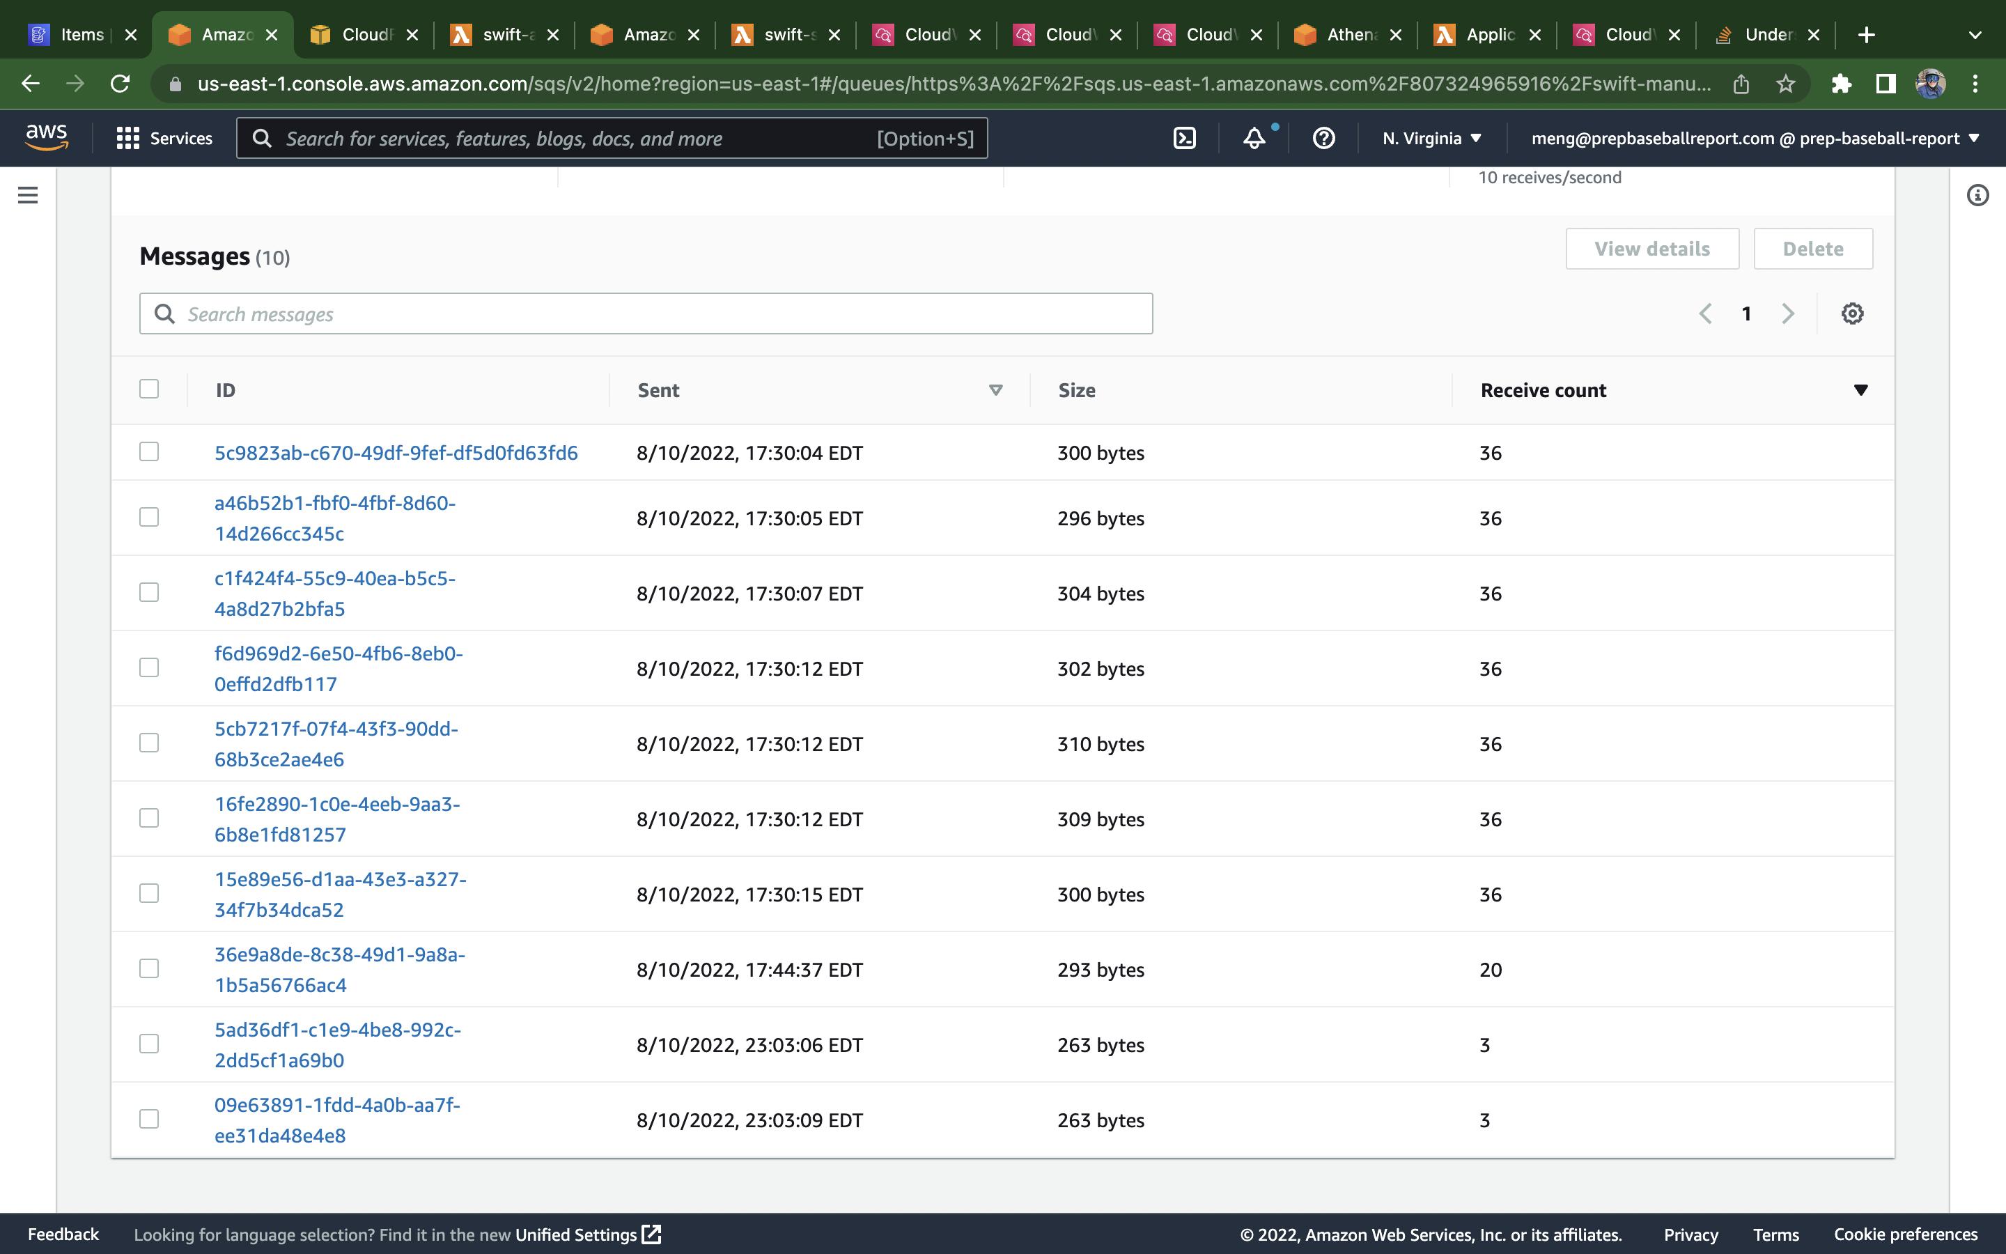
Task: Open the account menu meng@prepbaseballreport.com
Action: pos(1755,139)
